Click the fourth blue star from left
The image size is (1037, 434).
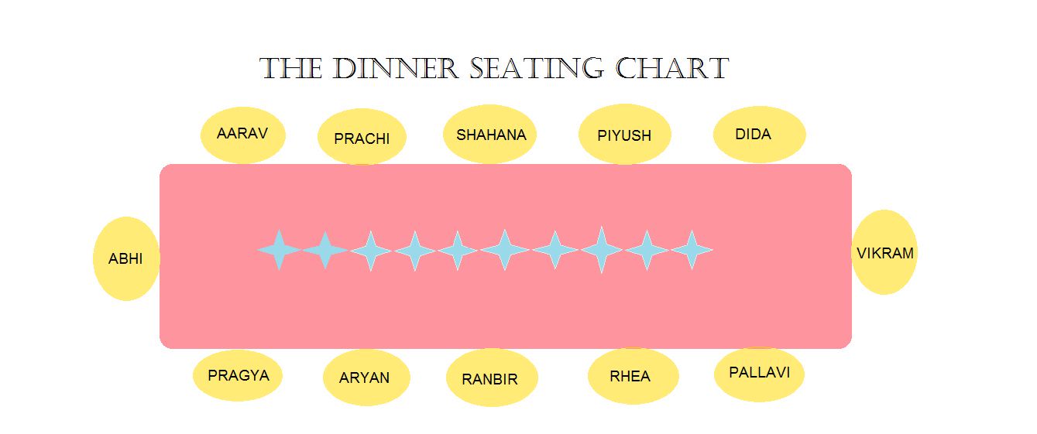pyautogui.click(x=415, y=251)
